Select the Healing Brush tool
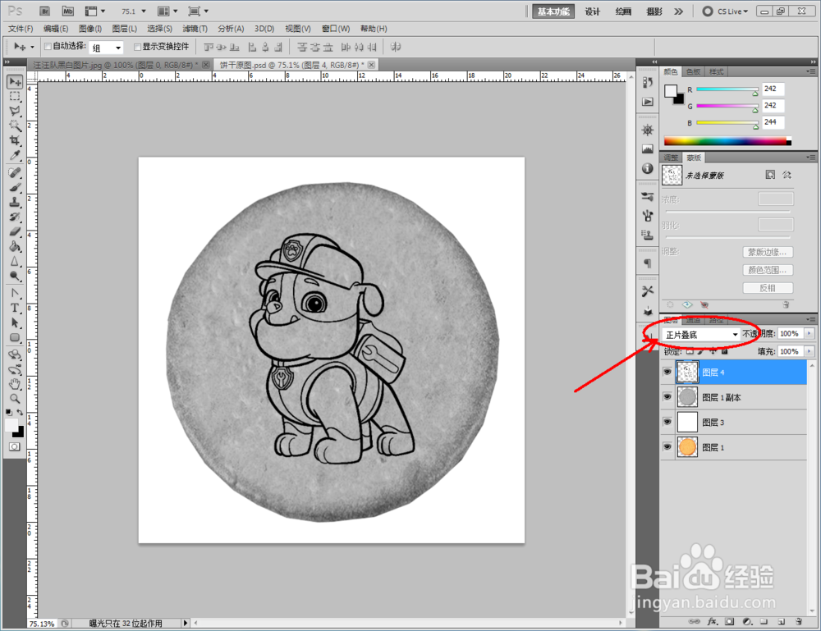The image size is (821, 631). pyautogui.click(x=15, y=172)
